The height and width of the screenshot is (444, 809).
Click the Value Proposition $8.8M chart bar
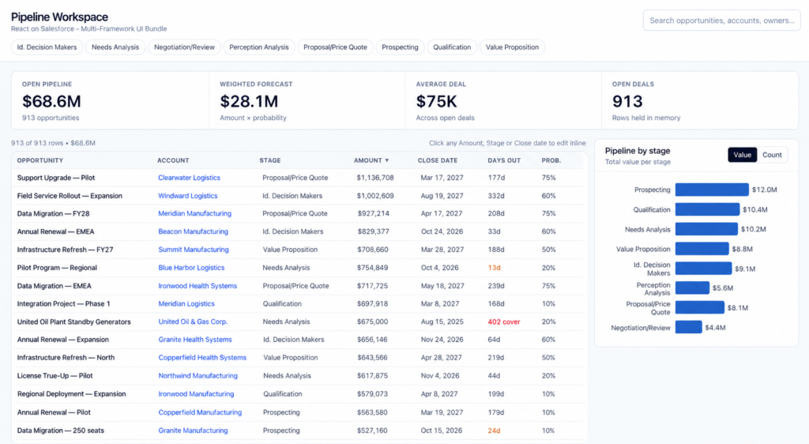pyautogui.click(x=702, y=249)
